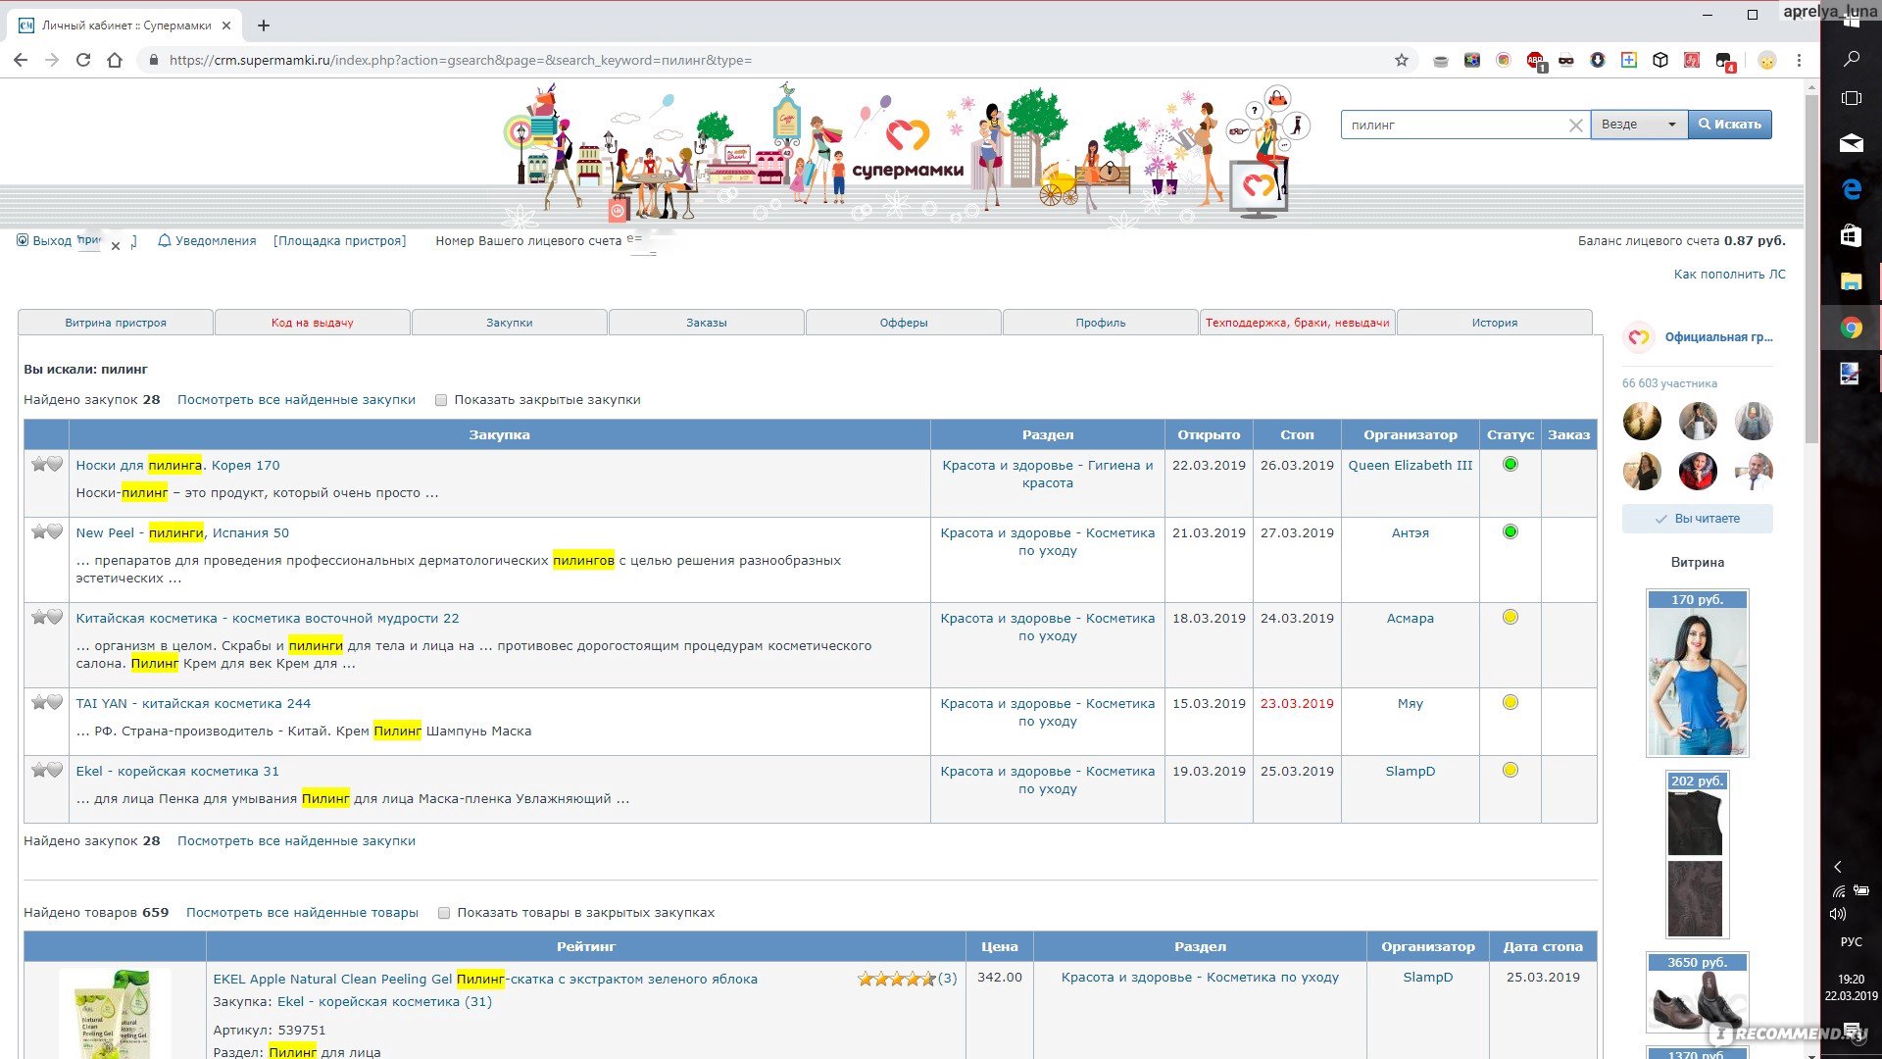Enable Показать закрытые закупки checkbox
1882x1059 pixels.
441,400
